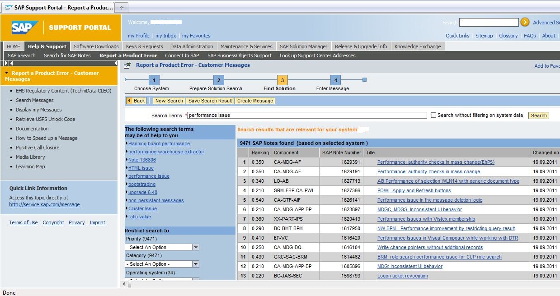Screen dimensions: 560x296
Task: Click the Note 136806 suggestion
Action: pos(142,160)
